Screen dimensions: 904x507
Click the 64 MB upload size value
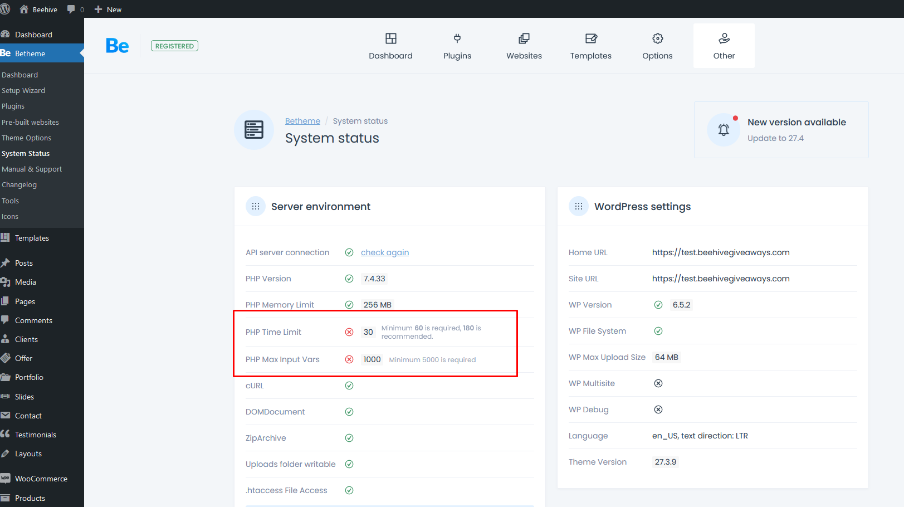click(667, 357)
